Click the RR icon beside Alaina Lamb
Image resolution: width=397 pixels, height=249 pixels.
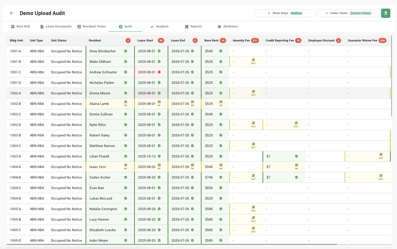(126, 103)
